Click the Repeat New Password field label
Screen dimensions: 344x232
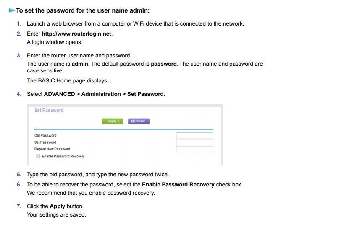point(52,149)
